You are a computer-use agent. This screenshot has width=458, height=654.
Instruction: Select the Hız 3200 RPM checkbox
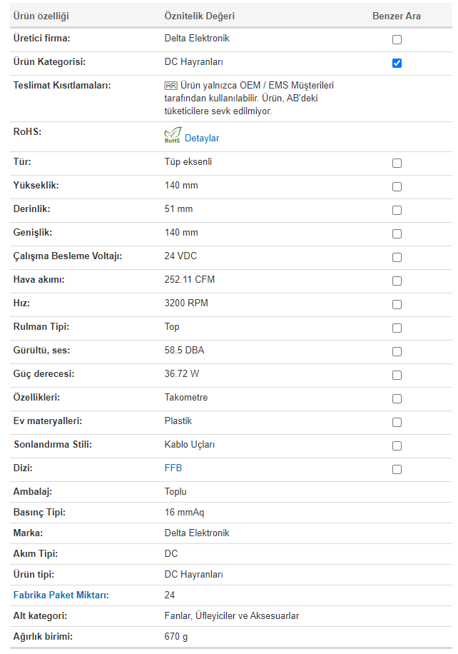(397, 304)
